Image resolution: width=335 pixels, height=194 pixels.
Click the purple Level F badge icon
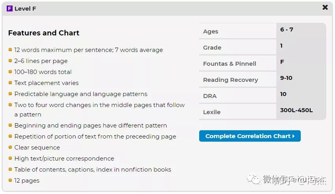click(x=10, y=9)
